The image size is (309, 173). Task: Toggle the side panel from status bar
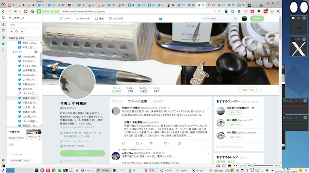[x=3, y=166]
